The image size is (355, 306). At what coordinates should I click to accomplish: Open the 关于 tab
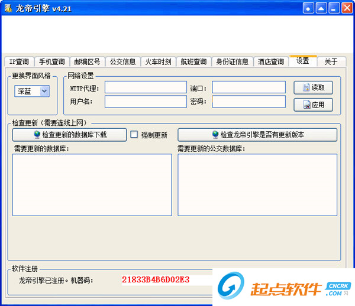pos(331,61)
